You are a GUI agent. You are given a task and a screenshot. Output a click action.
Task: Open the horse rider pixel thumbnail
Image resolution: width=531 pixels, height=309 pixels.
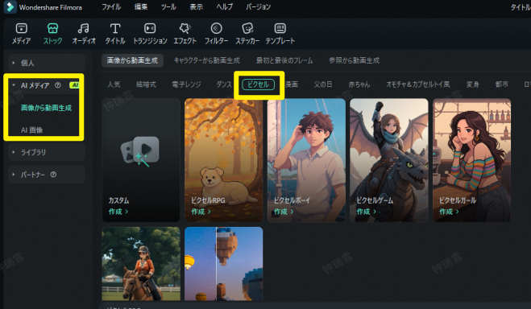[141, 264]
